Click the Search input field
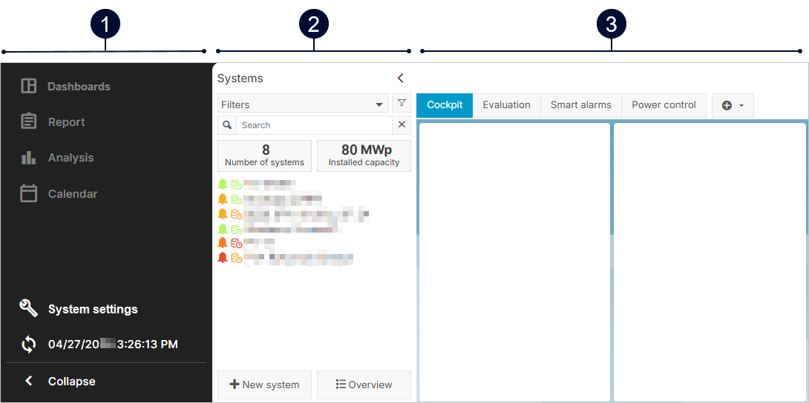Image resolution: width=809 pixels, height=403 pixels. click(x=314, y=125)
